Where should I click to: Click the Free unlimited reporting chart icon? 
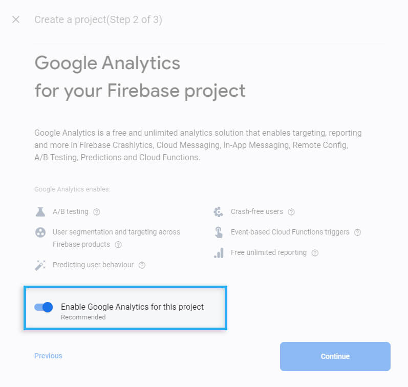(x=219, y=253)
